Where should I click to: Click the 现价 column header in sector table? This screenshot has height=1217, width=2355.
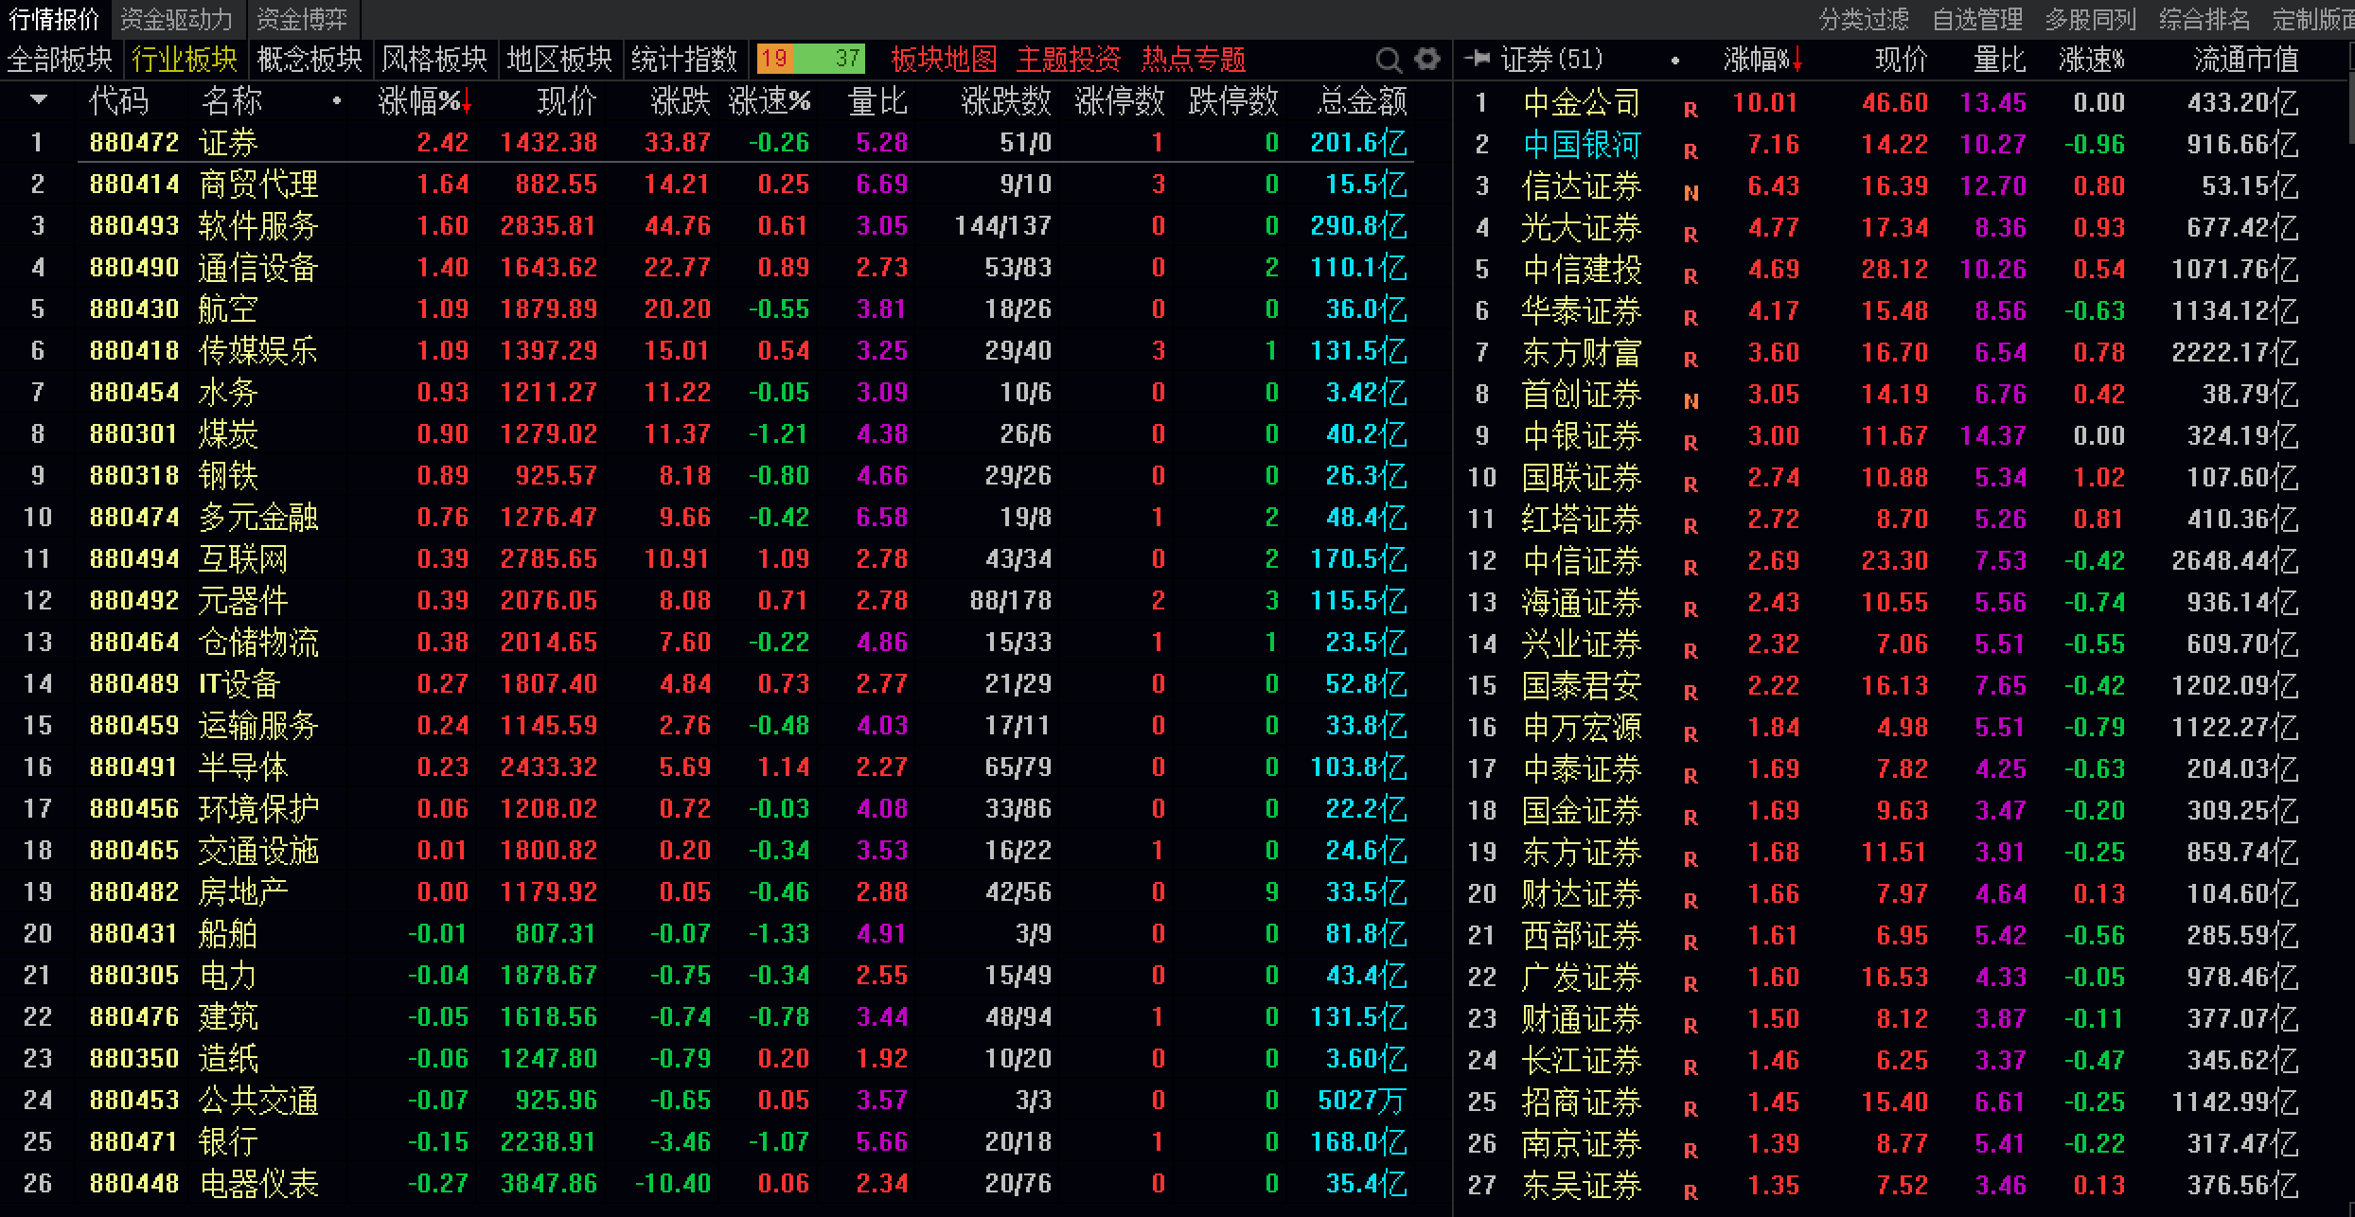click(567, 100)
